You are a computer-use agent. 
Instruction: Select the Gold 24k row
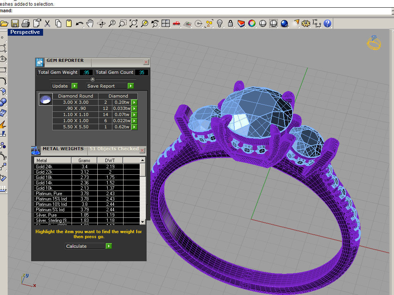[87, 167]
